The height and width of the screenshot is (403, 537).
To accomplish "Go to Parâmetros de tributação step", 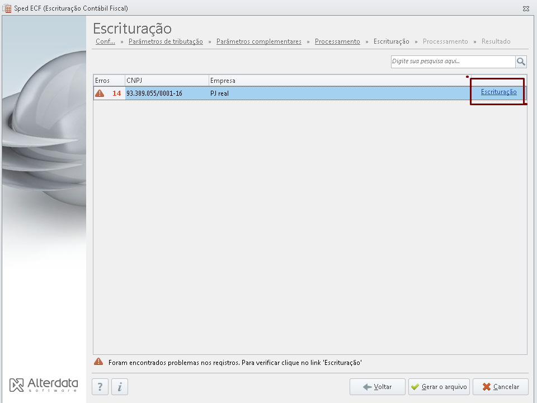I will click(166, 41).
